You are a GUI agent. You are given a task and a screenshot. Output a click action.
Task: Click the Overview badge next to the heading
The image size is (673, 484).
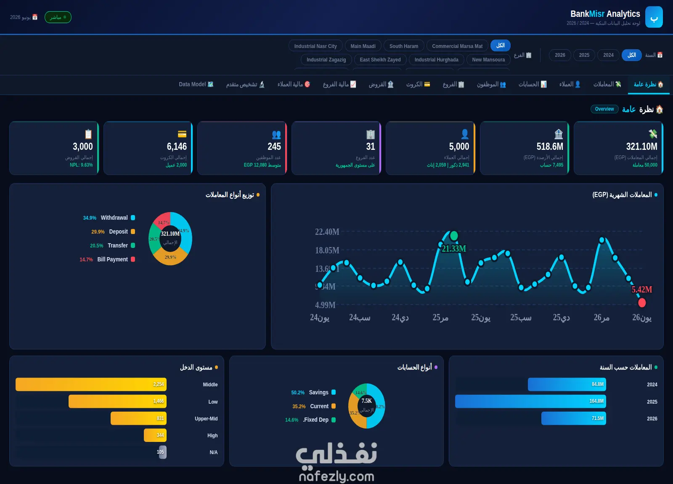click(604, 109)
